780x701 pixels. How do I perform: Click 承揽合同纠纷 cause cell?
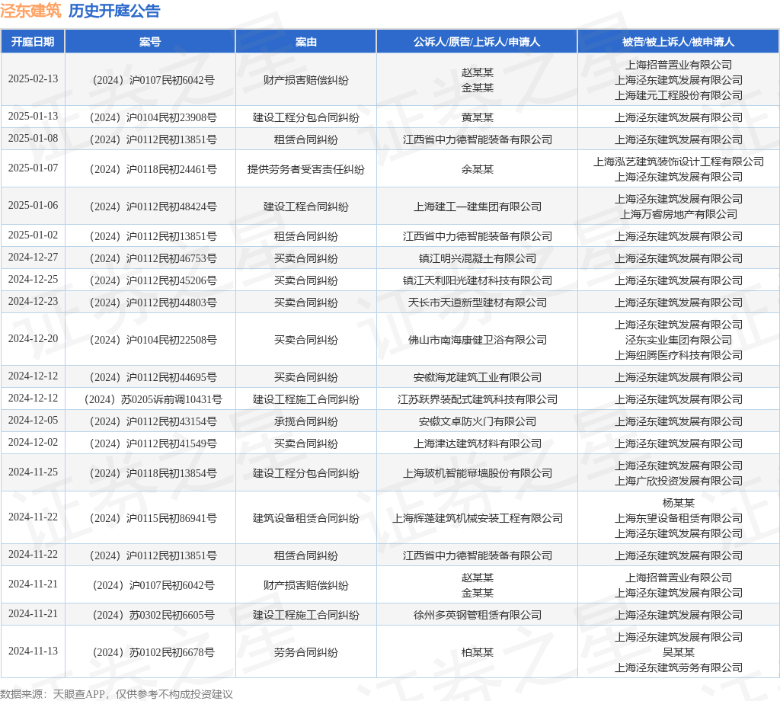click(x=306, y=421)
